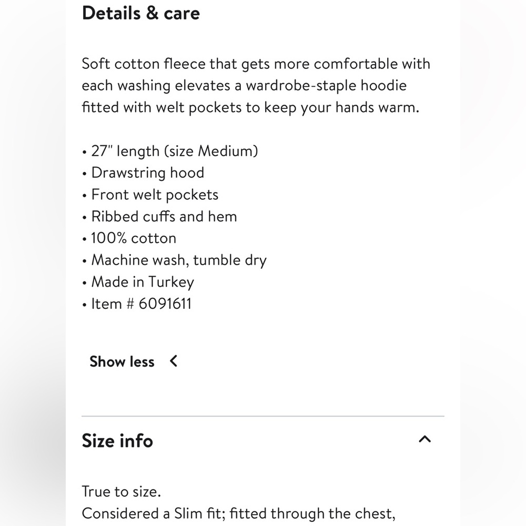
Task: Click the True to size text
Action: tap(122, 491)
